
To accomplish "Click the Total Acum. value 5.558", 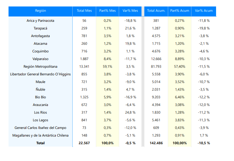I will pos(156,74).
